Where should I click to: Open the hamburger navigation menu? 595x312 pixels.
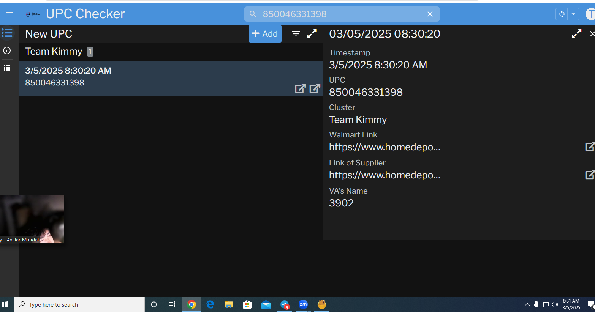(x=9, y=14)
